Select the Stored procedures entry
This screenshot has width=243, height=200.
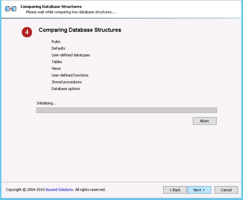pos(66,82)
